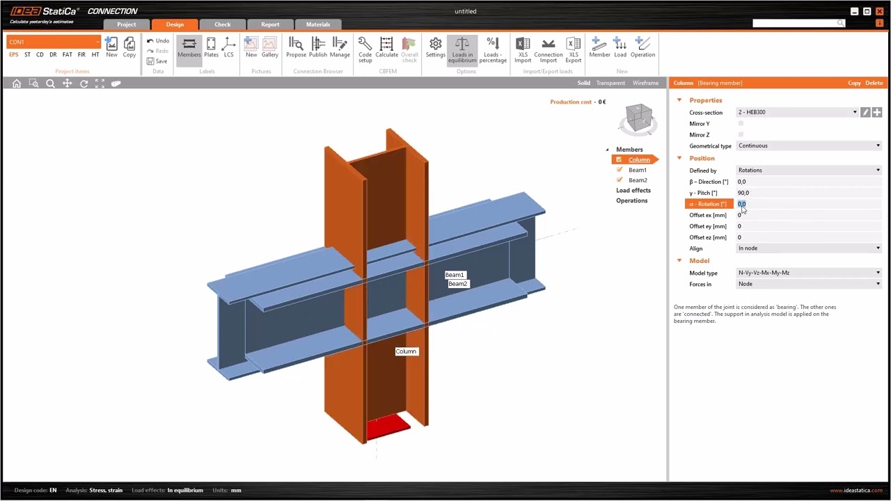Switch view mode to Wireframe
Viewport: 891px width, 501px height.
pyautogui.click(x=645, y=83)
